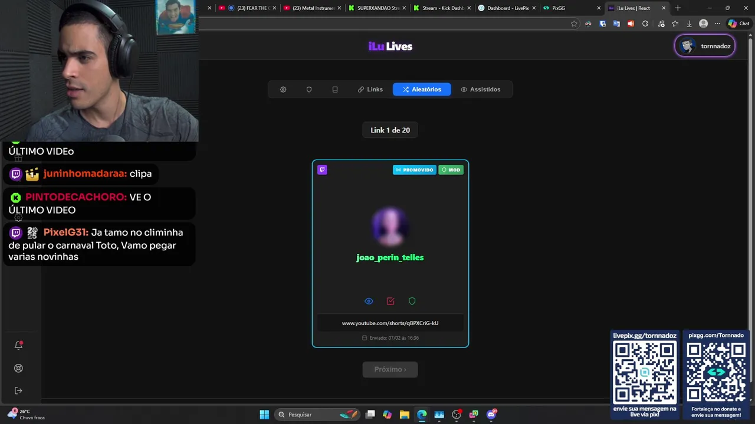
Task: Click the MOD badge on the card
Action: coord(451,170)
